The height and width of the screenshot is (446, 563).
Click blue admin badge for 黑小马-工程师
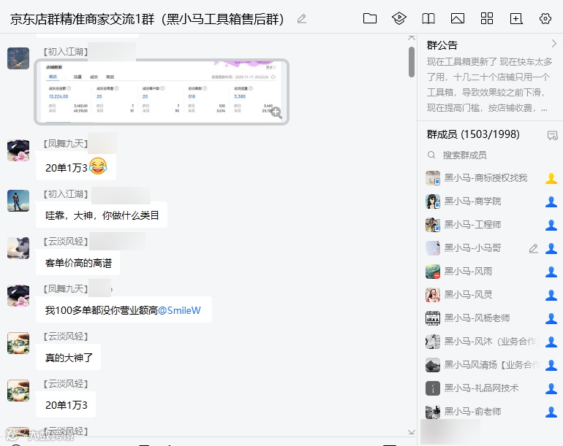(551, 225)
